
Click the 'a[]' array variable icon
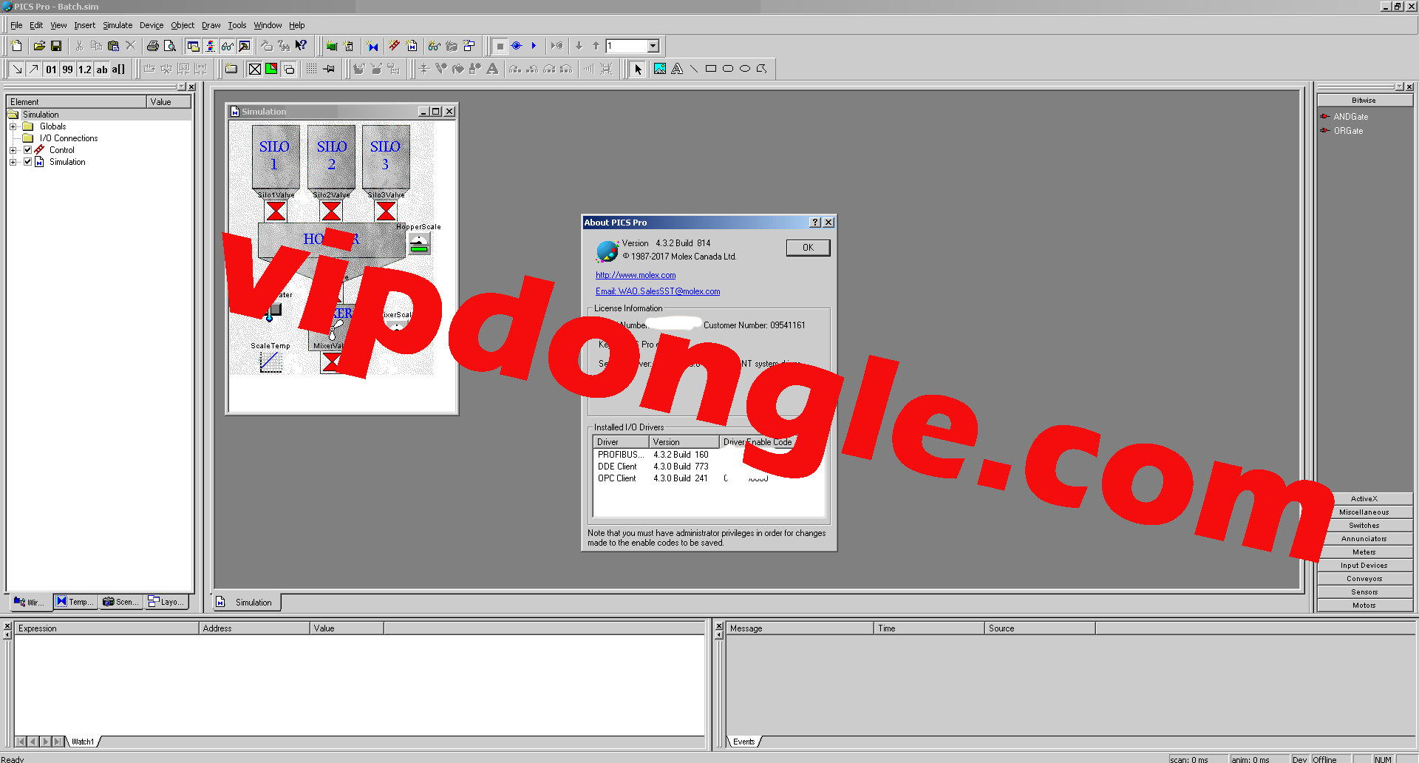pyautogui.click(x=119, y=69)
